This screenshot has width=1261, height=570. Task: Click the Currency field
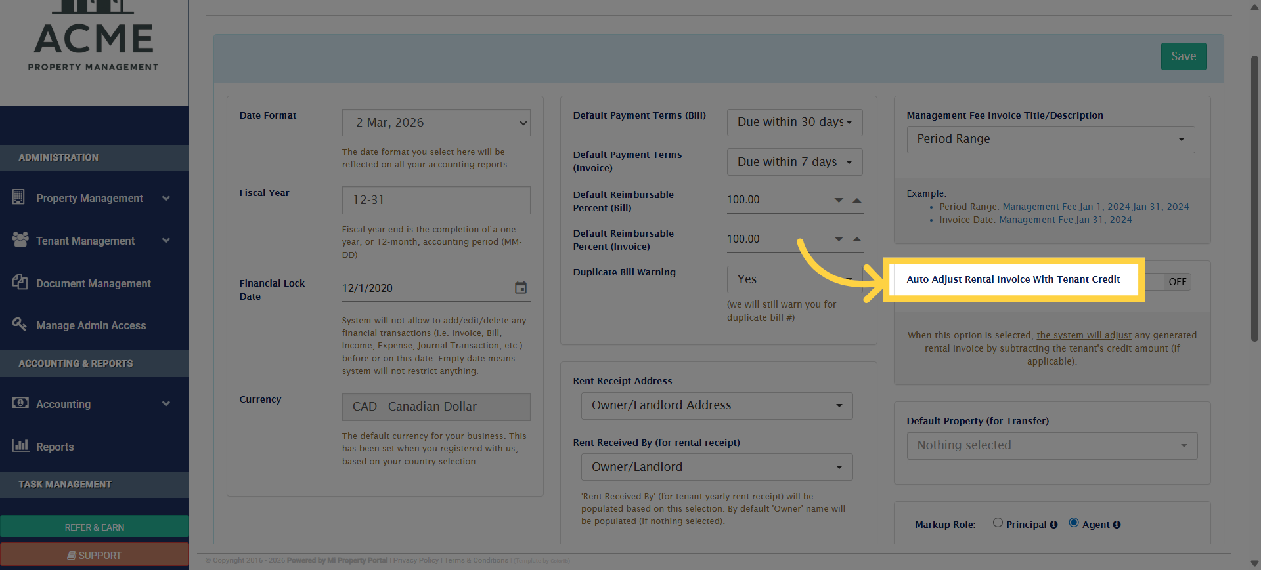(x=436, y=407)
